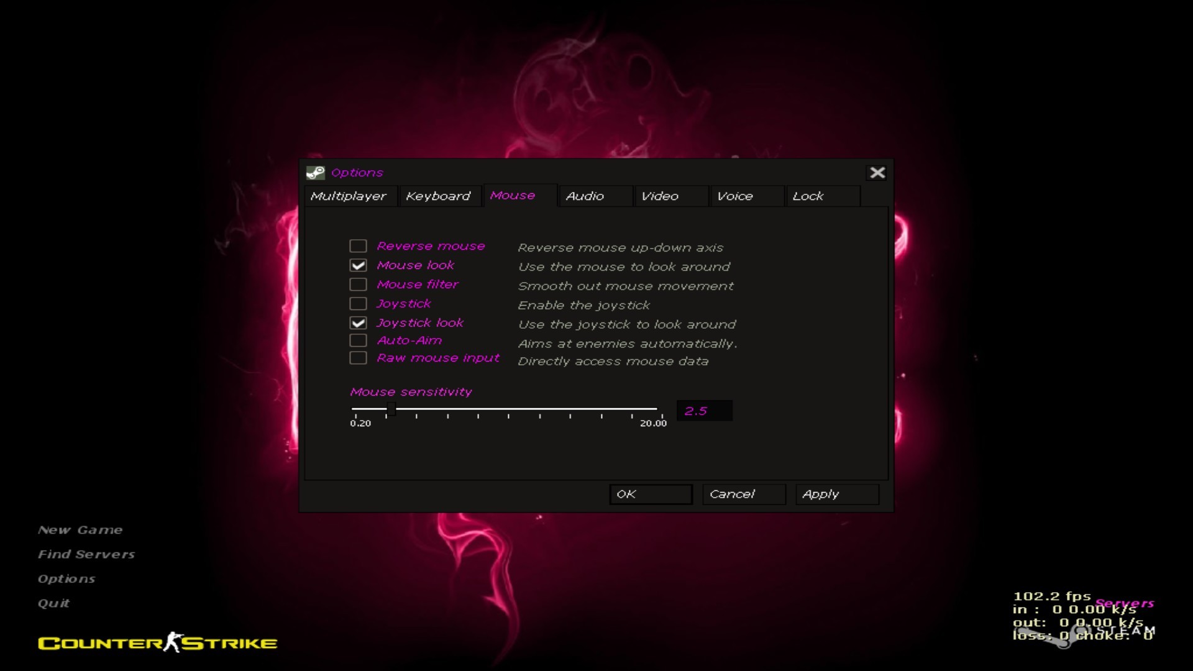
Task: Enable the Mouse filter checkbox
Action: pos(358,285)
